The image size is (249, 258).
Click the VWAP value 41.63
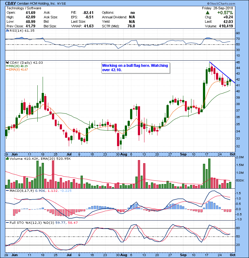(x=89, y=26)
